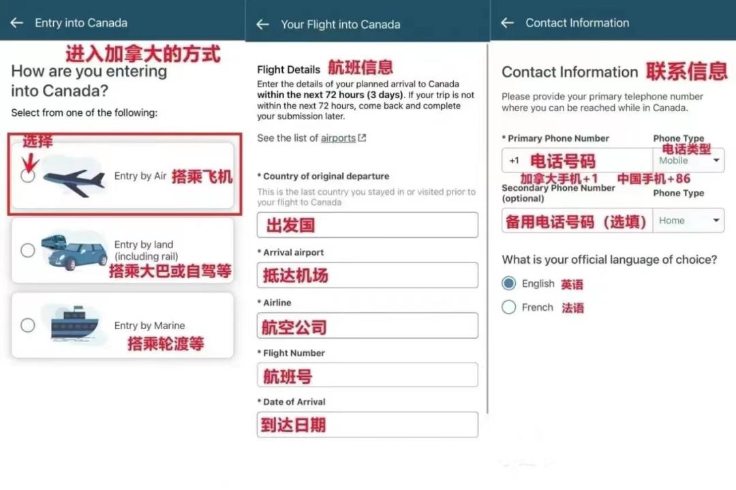Select French as official language

tap(508, 307)
